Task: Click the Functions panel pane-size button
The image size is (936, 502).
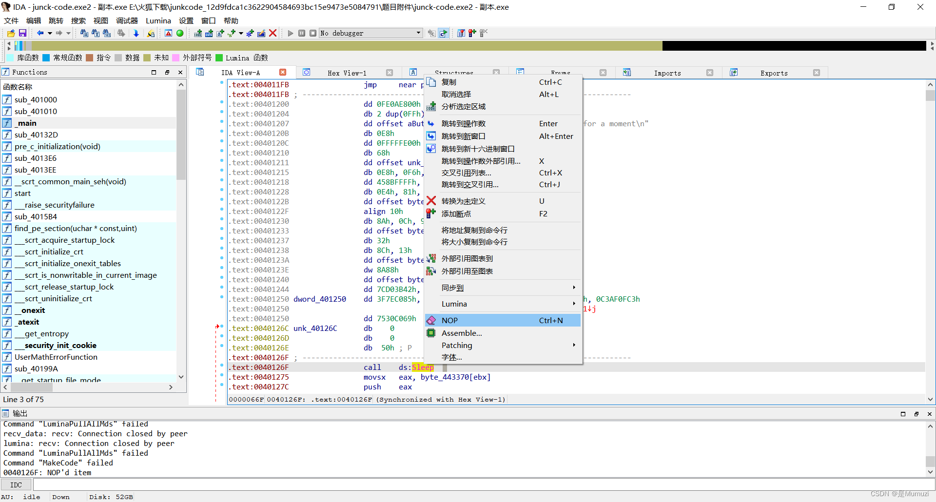Action: point(154,72)
